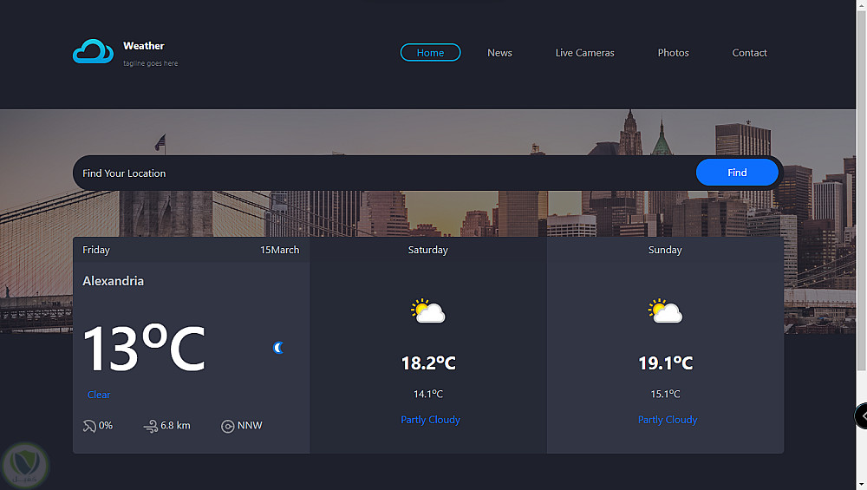The width and height of the screenshot is (867, 490).
Task: Open the Home menu item
Action: (x=430, y=53)
